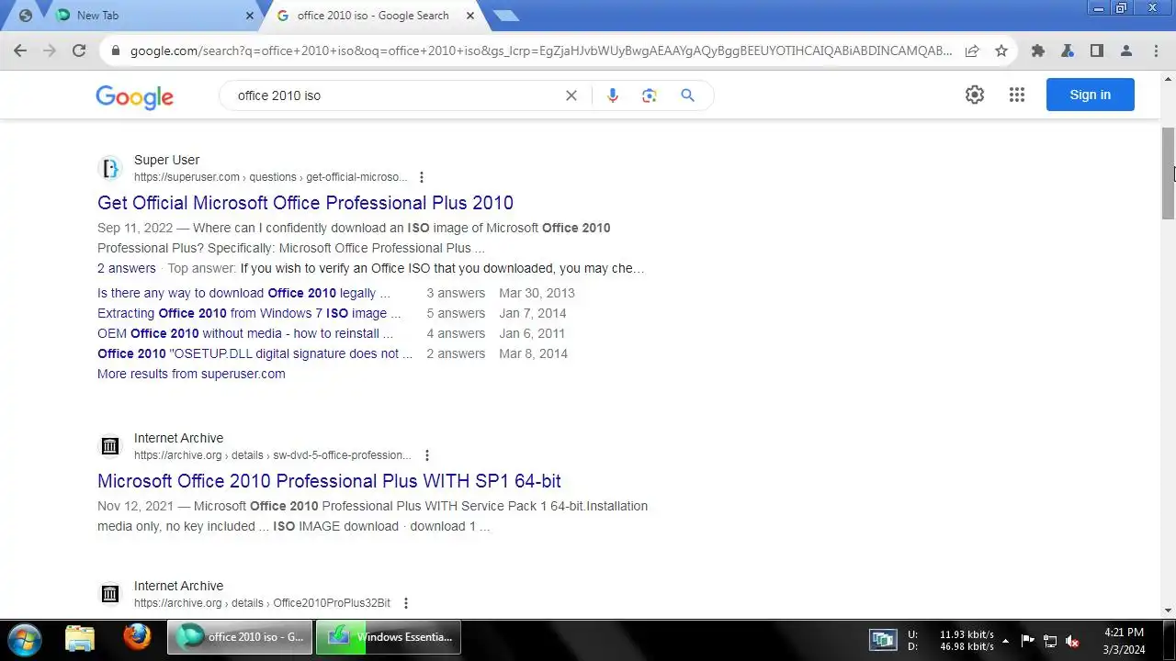Open Chrome three-dot menu
The width and height of the screenshot is (1176, 661).
tap(1156, 50)
